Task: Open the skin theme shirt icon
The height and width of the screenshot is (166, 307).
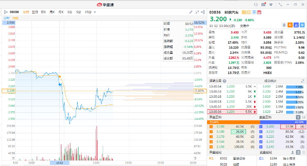Action: pyautogui.click(x=271, y=4)
